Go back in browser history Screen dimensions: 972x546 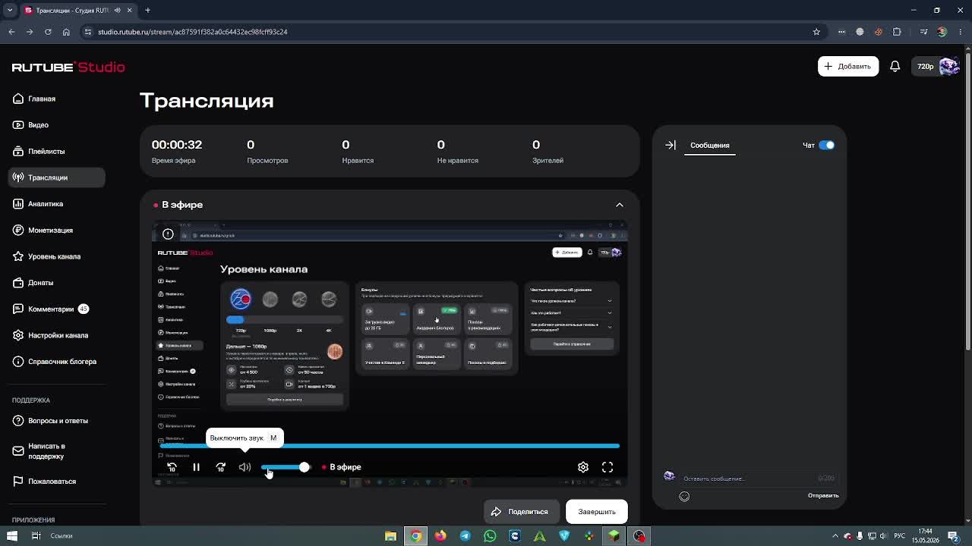pos(11,32)
